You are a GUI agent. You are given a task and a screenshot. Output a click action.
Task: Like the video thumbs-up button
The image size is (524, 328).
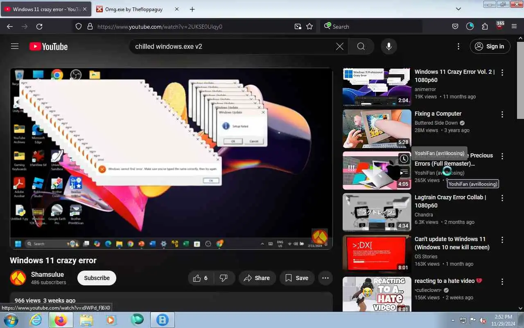(200, 278)
